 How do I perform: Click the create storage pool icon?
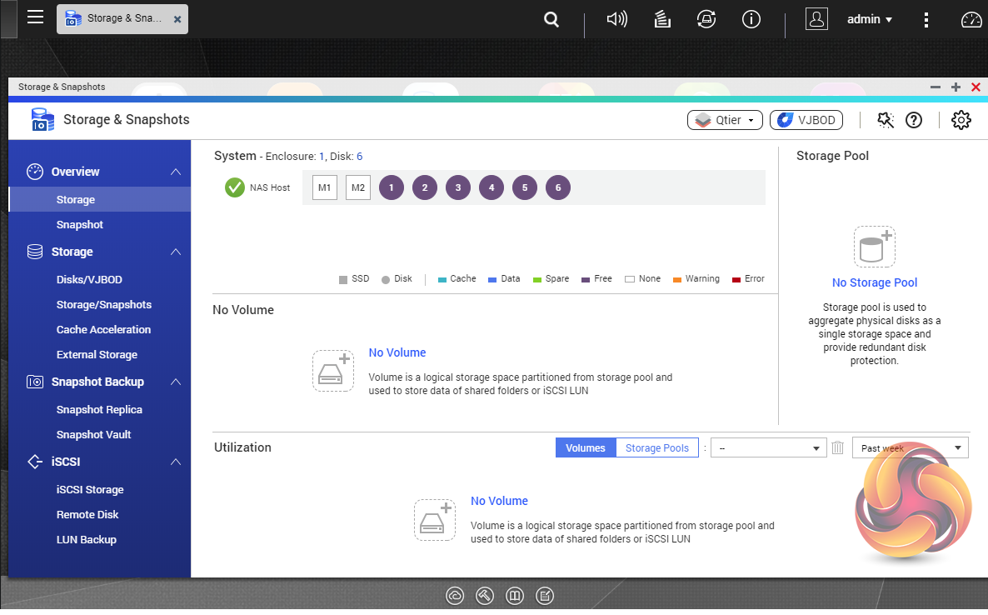click(x=875, y=247)
